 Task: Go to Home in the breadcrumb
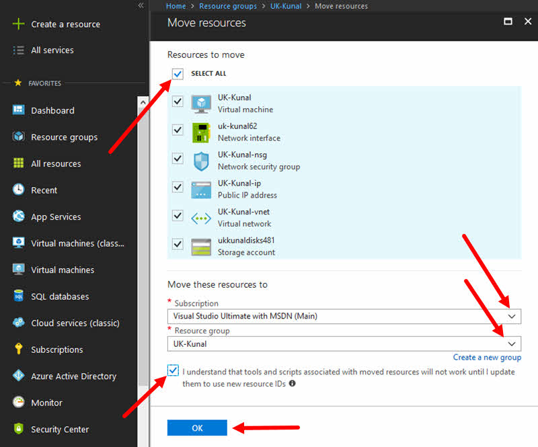click(176, 6)
